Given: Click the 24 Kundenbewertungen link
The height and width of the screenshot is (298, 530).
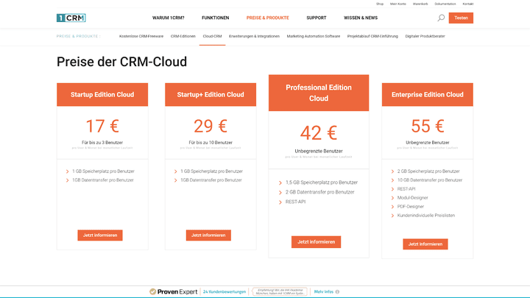Looking at the screenshot, I should (x=225, y=292).
